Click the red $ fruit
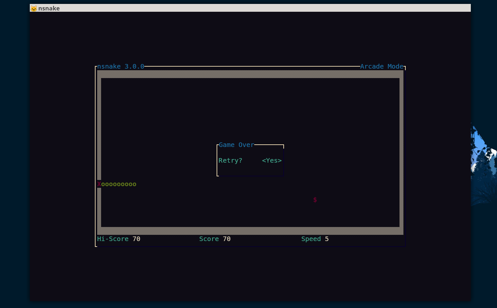The image size is (497, 308). [x=315, y=200]
